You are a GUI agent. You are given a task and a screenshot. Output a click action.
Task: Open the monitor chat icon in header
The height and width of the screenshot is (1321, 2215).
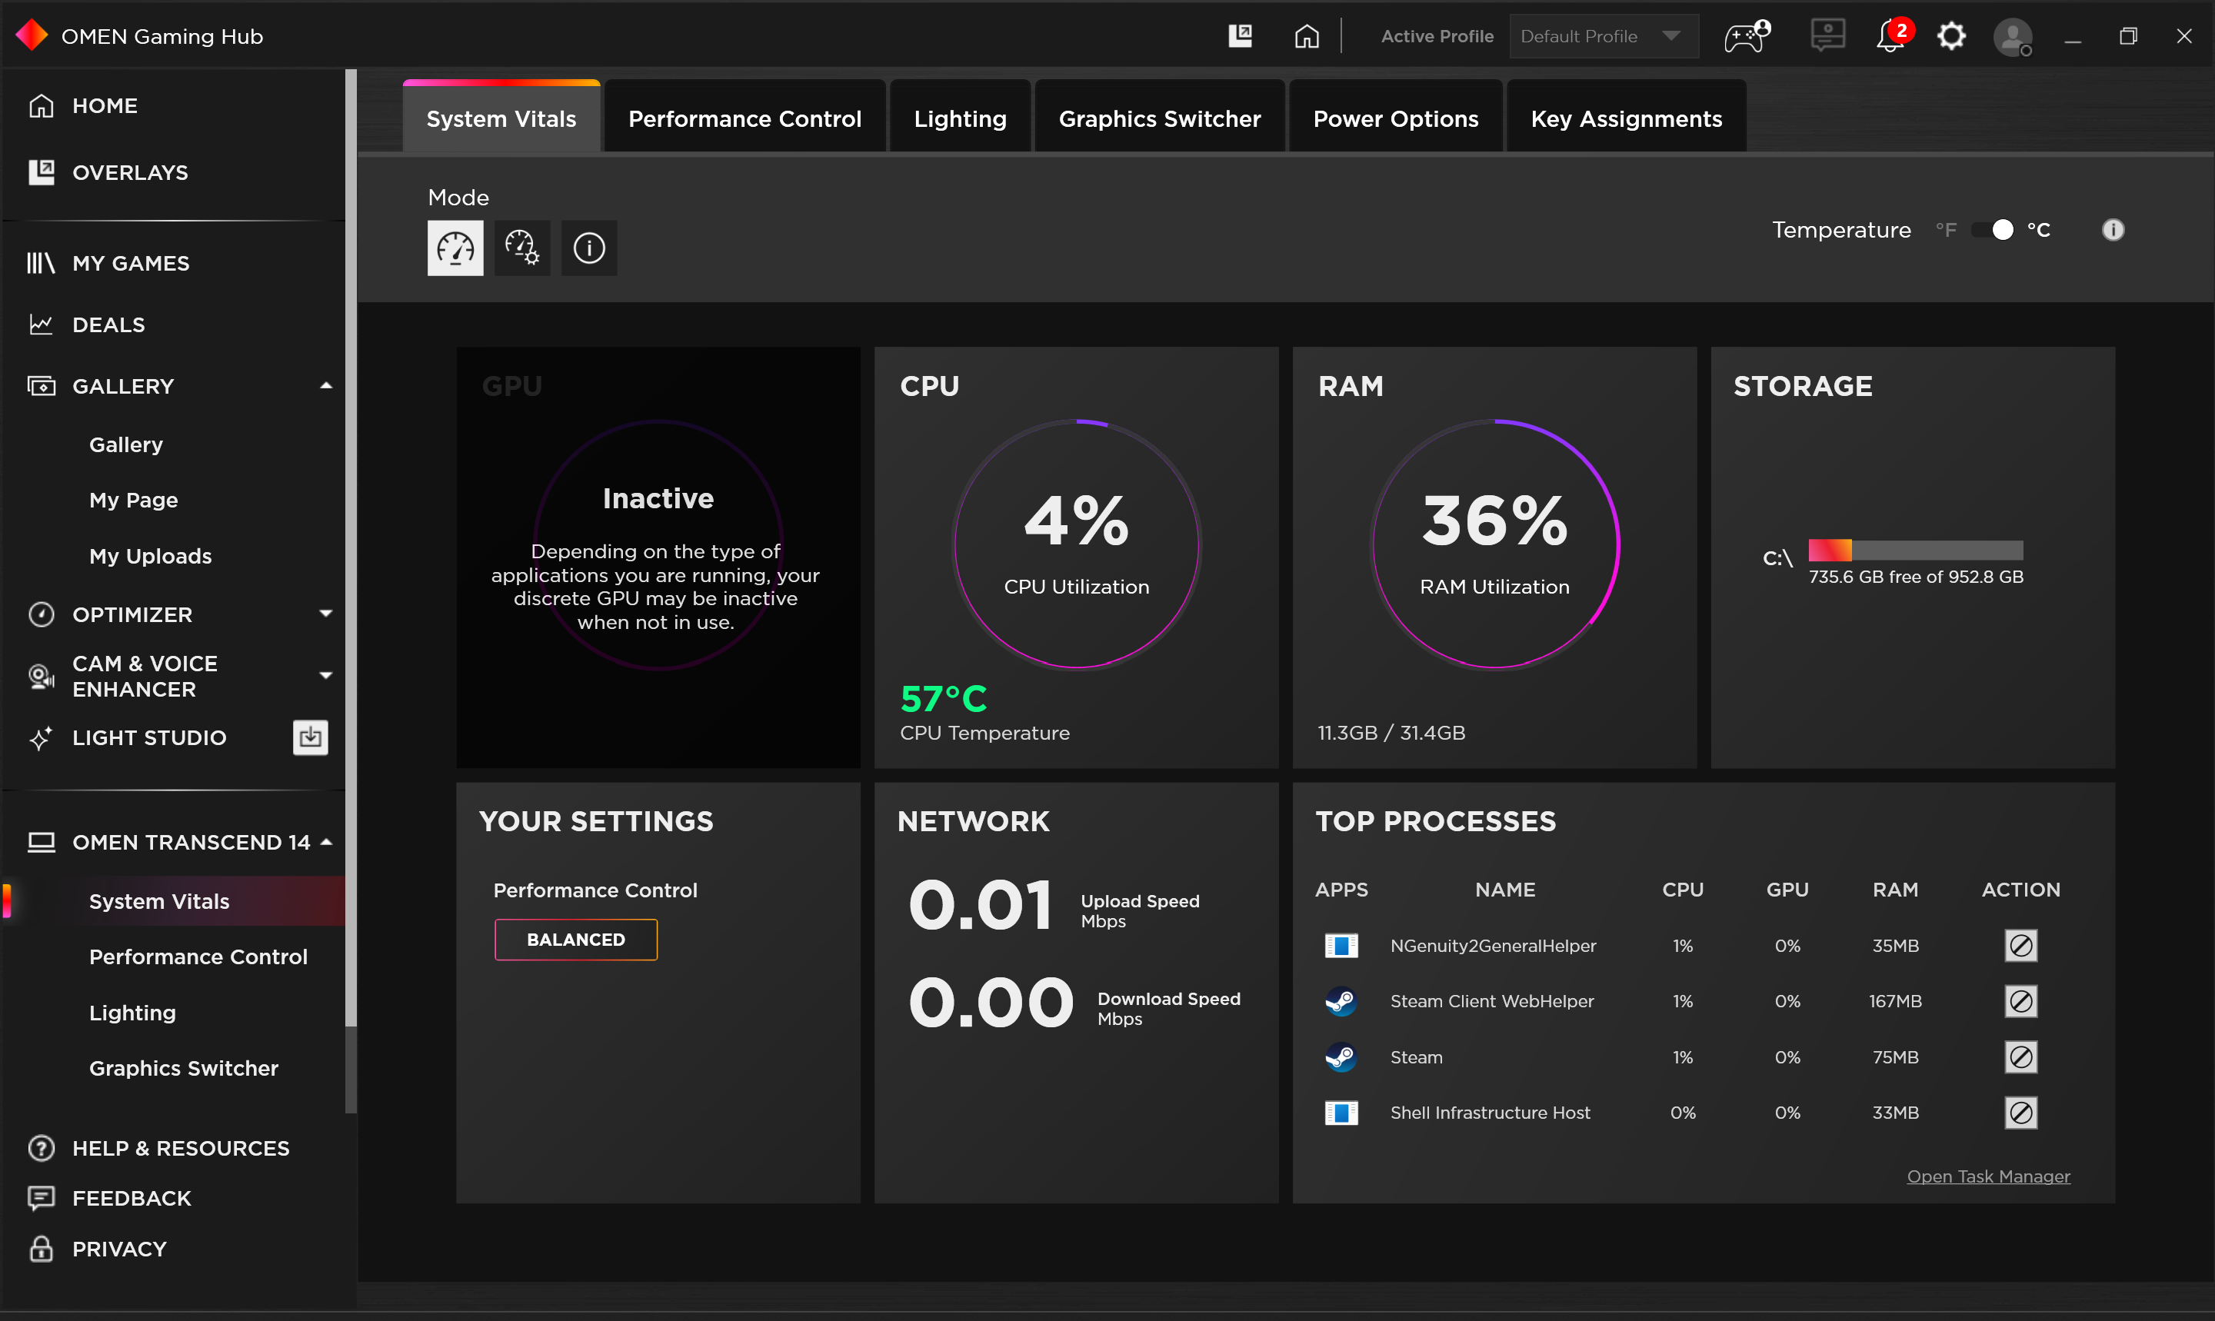tap(1827, 36)
